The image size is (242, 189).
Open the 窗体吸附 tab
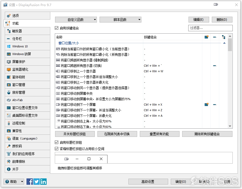click(x=28, y=77)
